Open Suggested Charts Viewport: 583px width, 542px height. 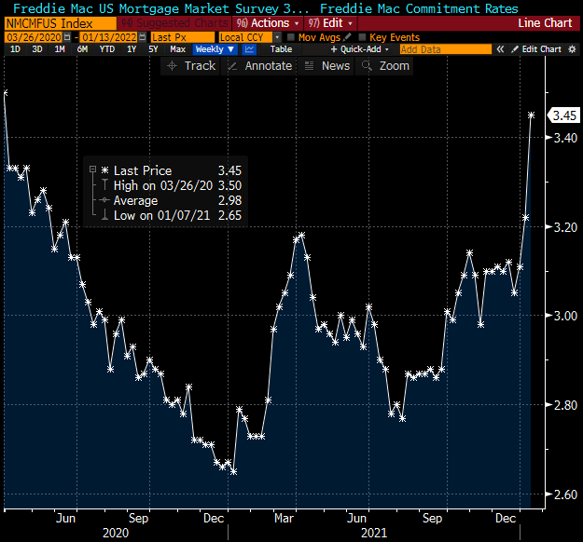click(x=174, y=23)
